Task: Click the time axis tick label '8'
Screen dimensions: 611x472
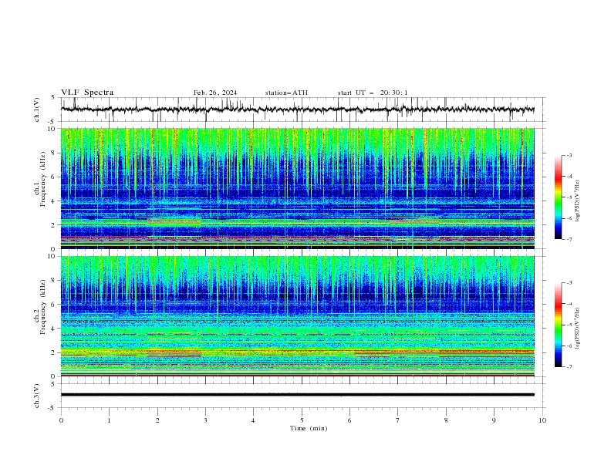Action: [446, 420]
